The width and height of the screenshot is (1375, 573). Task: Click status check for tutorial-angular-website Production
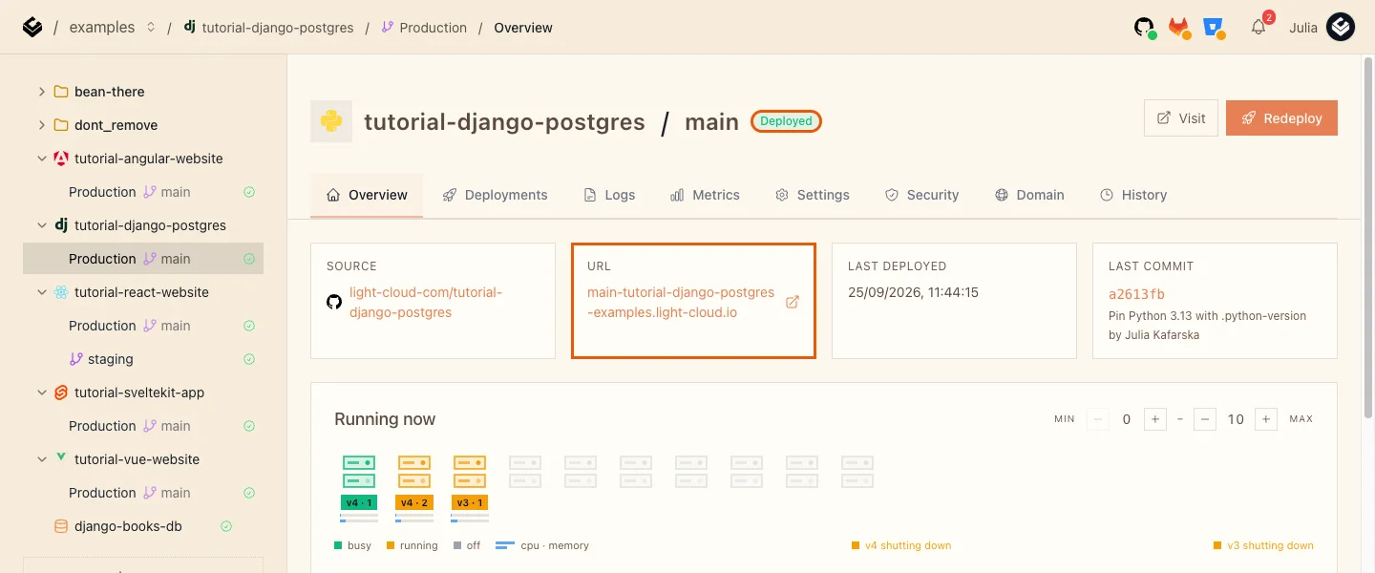[x=249, y=192]
